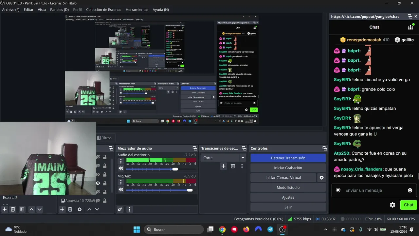Click the Salir button
This screenshot has height=236, width=419.
pos(288,207)
